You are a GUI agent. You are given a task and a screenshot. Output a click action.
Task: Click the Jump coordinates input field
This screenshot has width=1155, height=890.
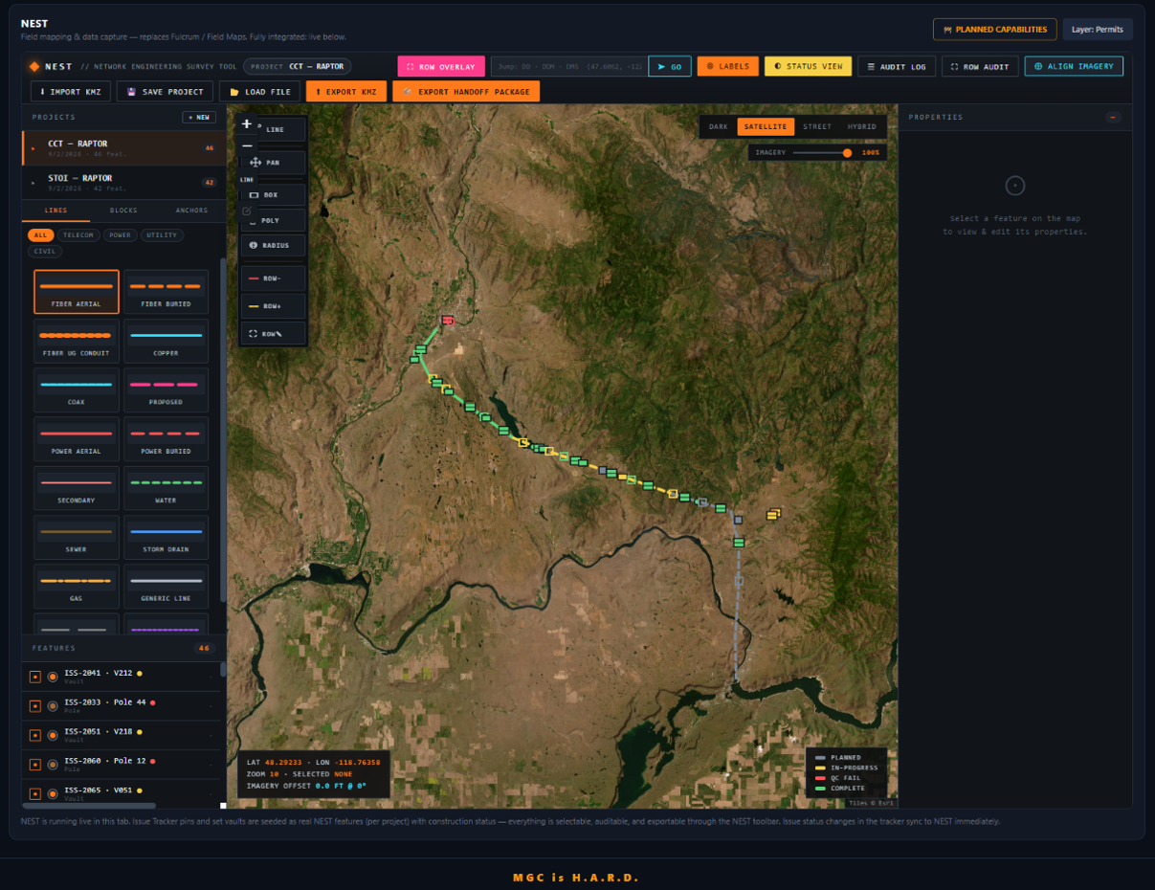pos(568,67)
